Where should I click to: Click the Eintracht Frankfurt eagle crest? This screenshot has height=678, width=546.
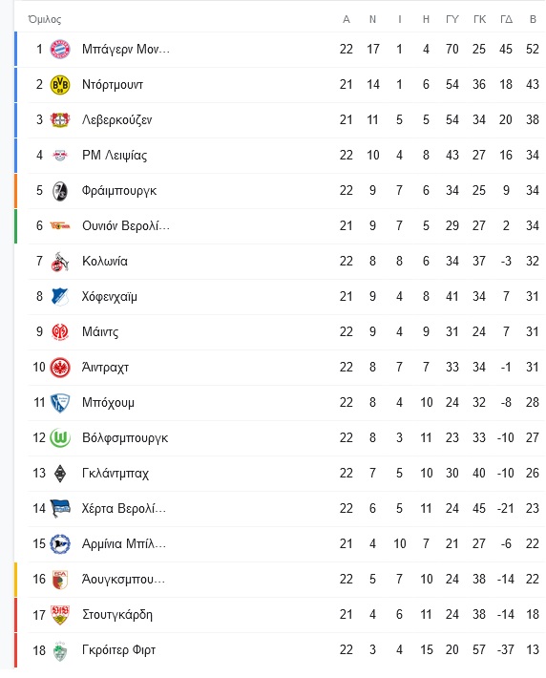coord(60,368)
